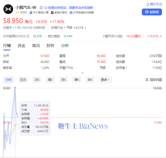166x158 pixels.
Task: Click the 成交量 value 2354万股
Action: click(156, 56)
